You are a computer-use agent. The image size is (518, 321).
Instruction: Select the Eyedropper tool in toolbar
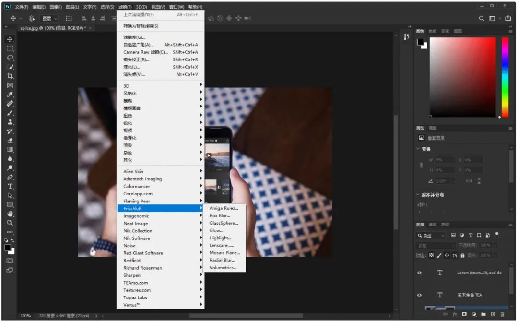pyautogui.click(x=10, y=95)
